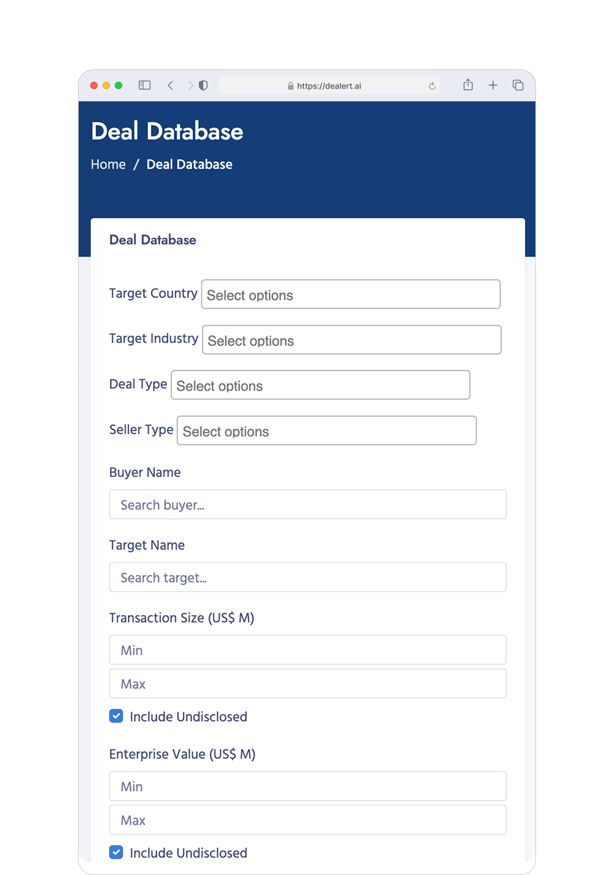Click the Transaction Size Min field
The image size is (614, 875).
click(x=308, y=649)
